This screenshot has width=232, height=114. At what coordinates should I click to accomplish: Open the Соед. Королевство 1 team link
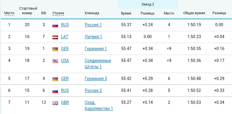click(99, 105)
